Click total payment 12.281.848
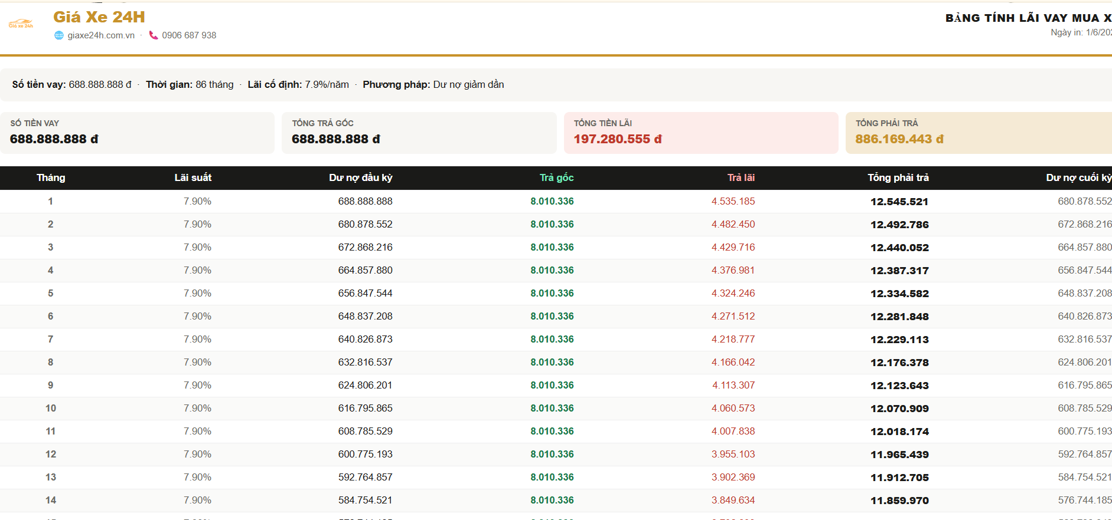Image resolution: width=1112 pixels, height=520 pixels. pos(899,317)
